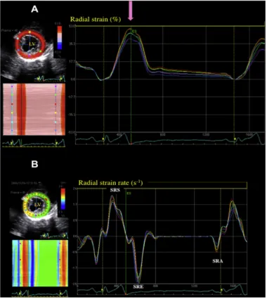Select the SRS peak label
This screenshot has width=267, height=299.
coord(115,190)
